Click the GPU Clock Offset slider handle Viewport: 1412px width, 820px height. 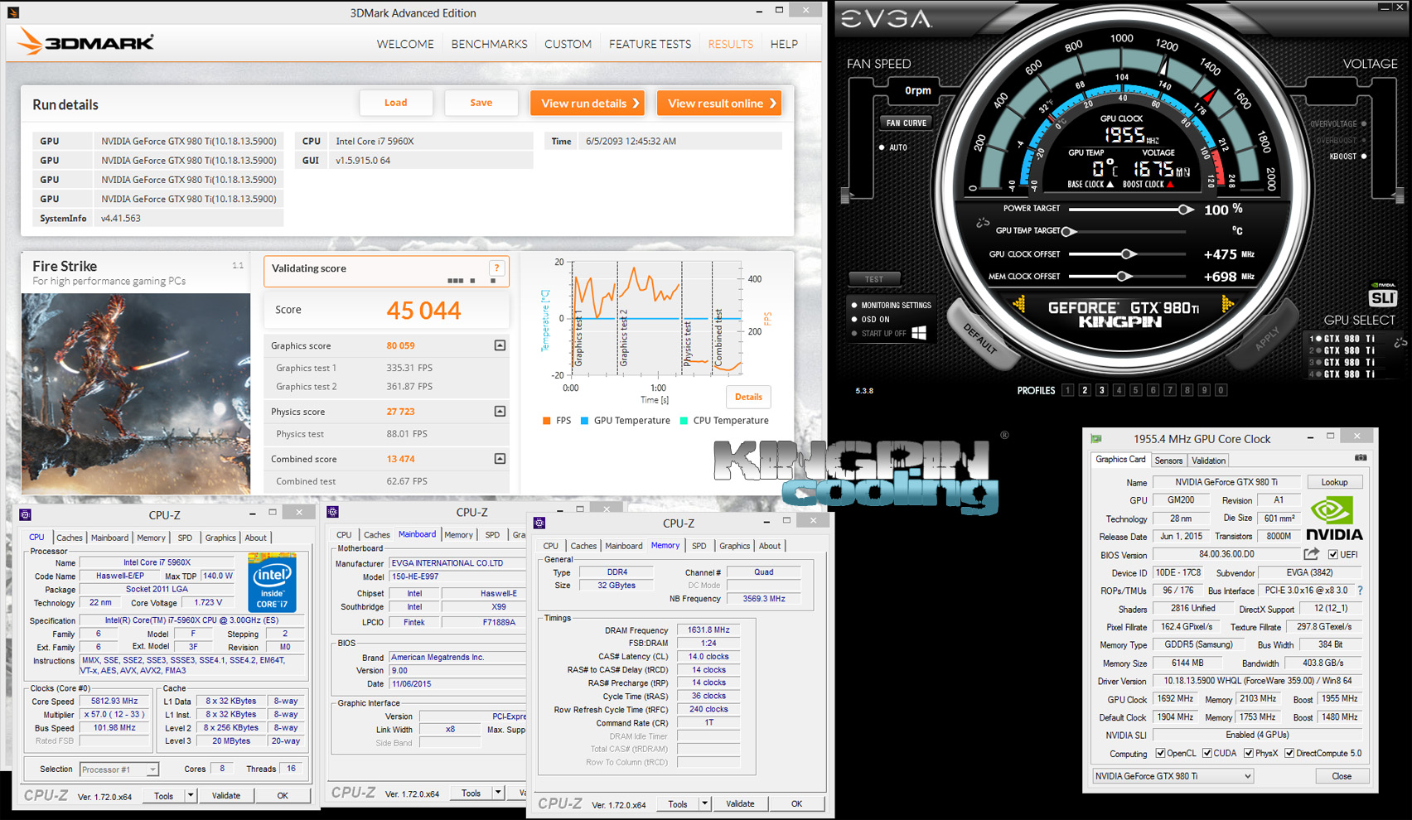point(1127,254)
